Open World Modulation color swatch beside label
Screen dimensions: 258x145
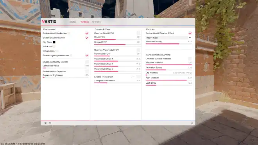tap(69, 33)
